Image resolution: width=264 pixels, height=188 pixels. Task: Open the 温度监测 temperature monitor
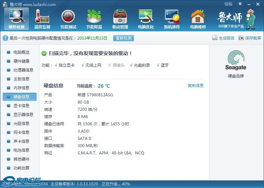(x=42, y=19)
